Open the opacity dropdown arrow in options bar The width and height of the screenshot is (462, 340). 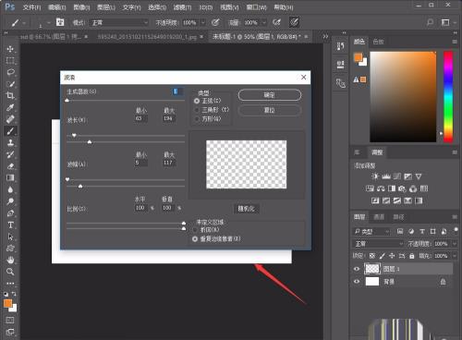point(202,22)
